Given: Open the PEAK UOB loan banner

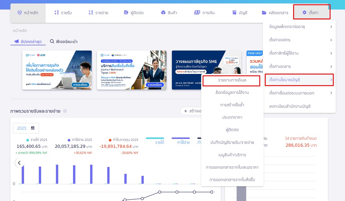Looking at the screenshot, I should click(x=57, y=70).
